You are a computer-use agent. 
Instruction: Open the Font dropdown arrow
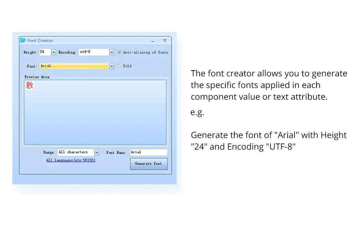112,66
